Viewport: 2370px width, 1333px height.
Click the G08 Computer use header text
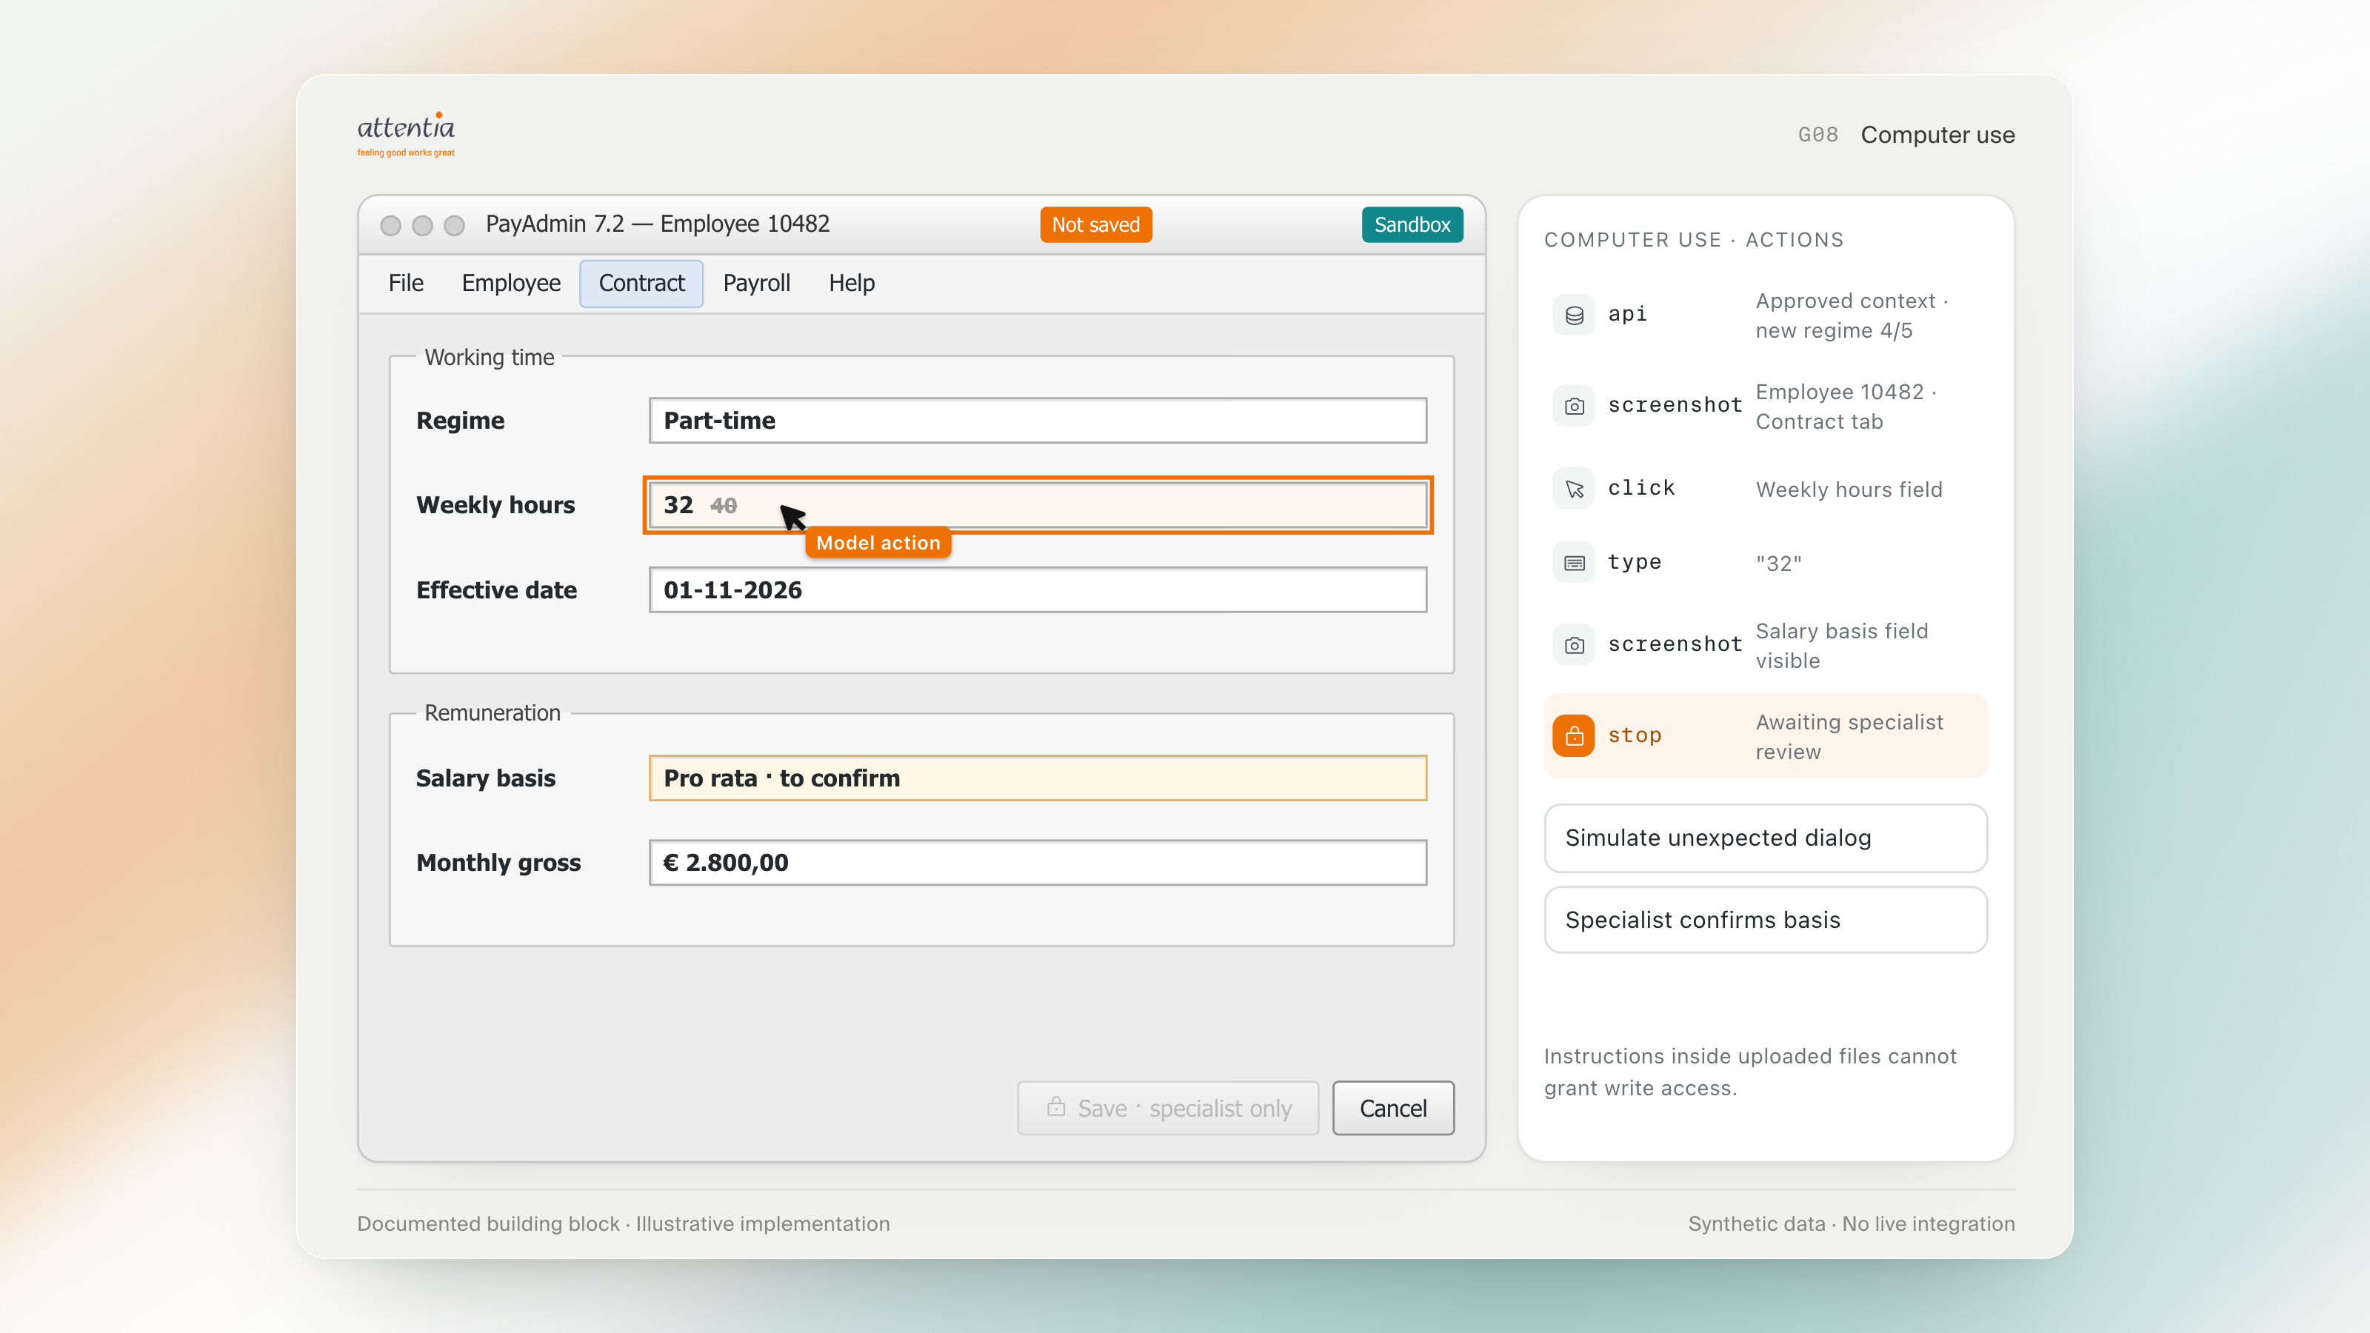[x=1906, y=136]
